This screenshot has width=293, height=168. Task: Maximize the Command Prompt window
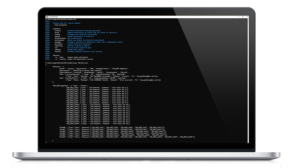[x=243, y=17]
